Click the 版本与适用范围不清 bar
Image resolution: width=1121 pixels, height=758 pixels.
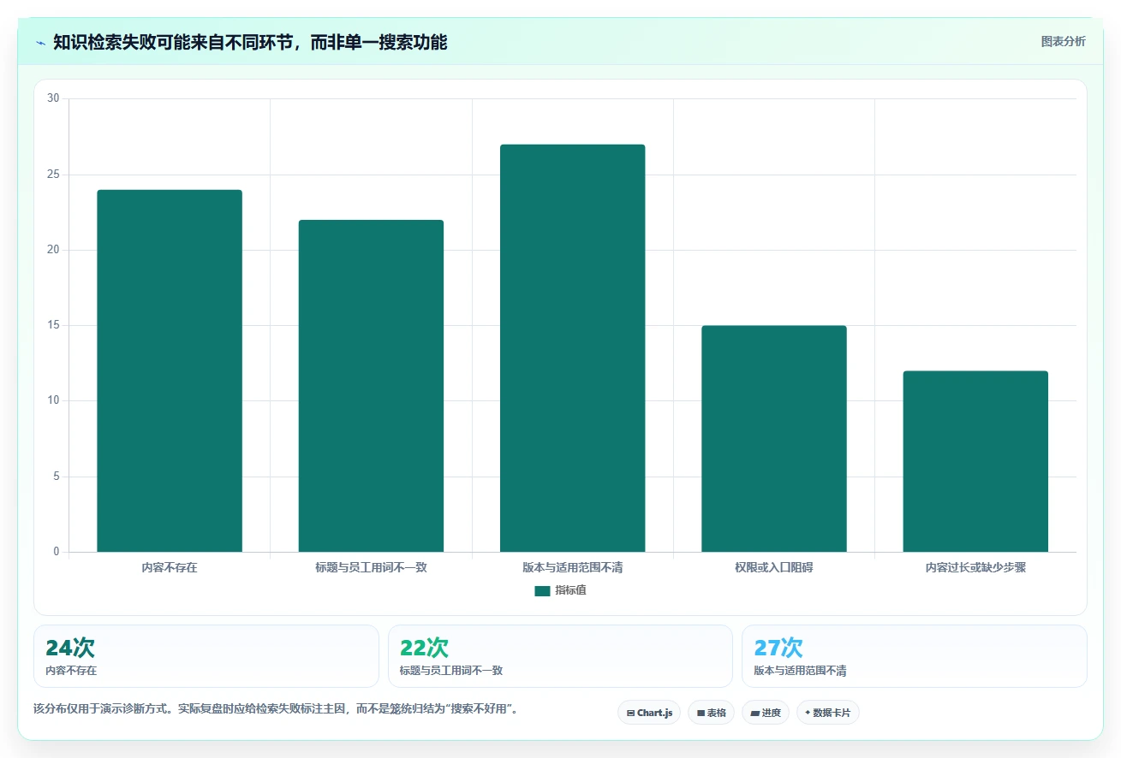pyautogui.click(x=572, y=348)
